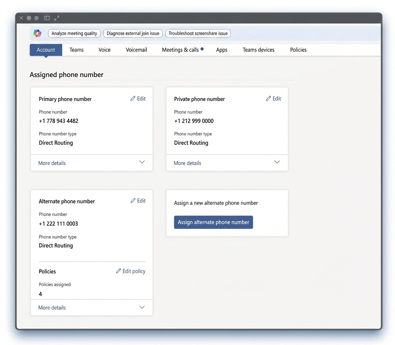Image resolution: width=395 pixels, height=345 pixels.
Task: Select the number +1 222 111 0003
Action: click(58, 224)
